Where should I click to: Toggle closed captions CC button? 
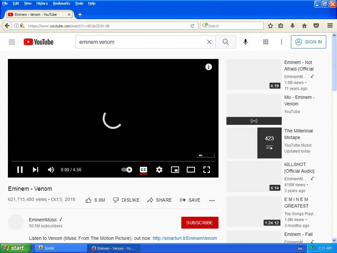(143, 170)
